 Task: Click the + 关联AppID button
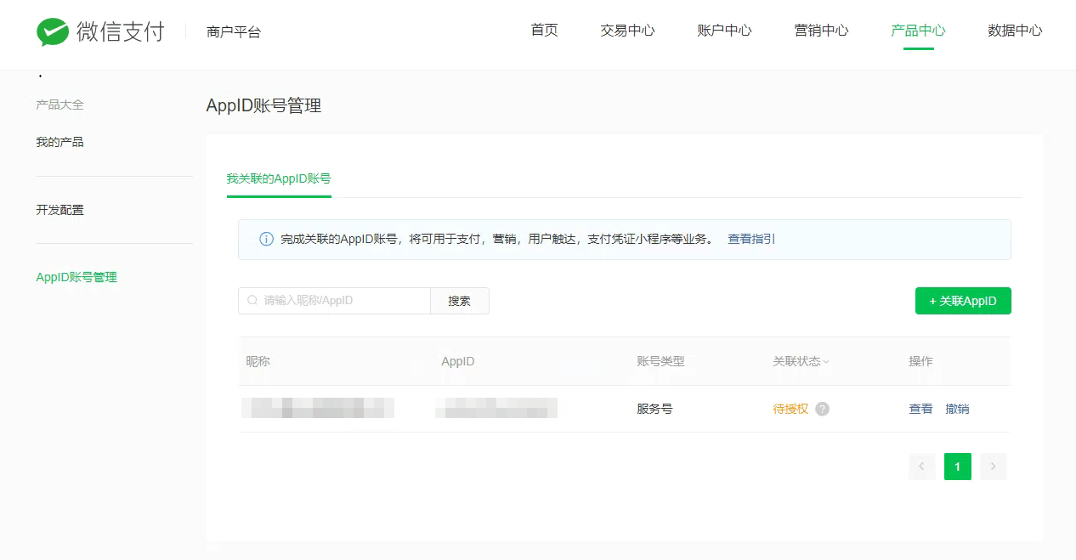click(963, 301)
